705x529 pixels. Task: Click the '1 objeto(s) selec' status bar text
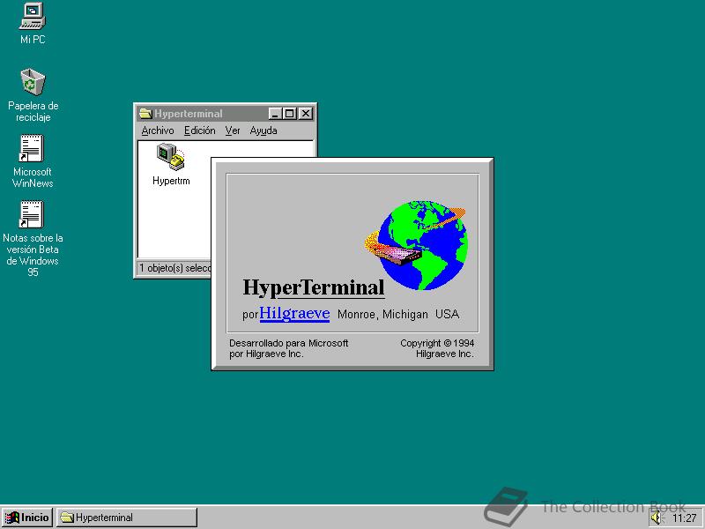click(x=174, y=268)
